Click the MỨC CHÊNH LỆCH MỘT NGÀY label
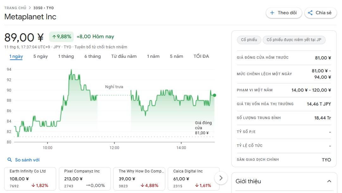 click(264, 74)
